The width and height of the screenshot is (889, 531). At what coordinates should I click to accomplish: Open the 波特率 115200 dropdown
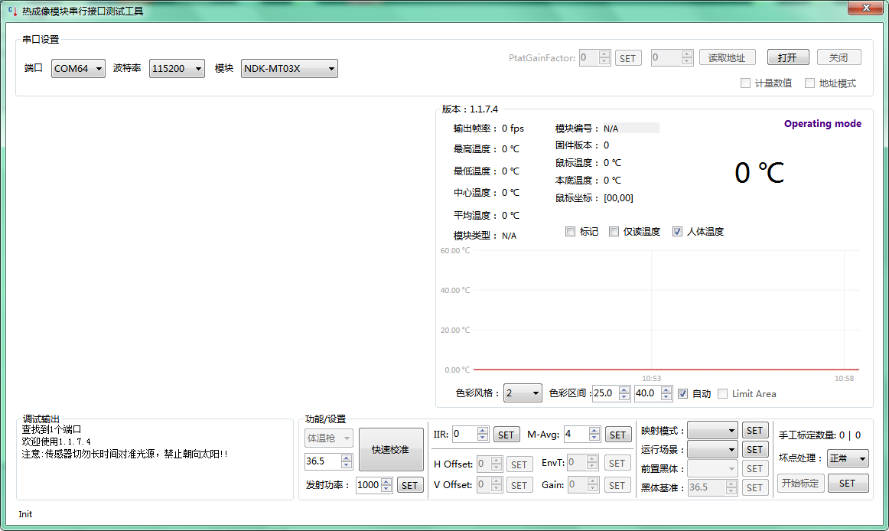click(x=177, y=69)
